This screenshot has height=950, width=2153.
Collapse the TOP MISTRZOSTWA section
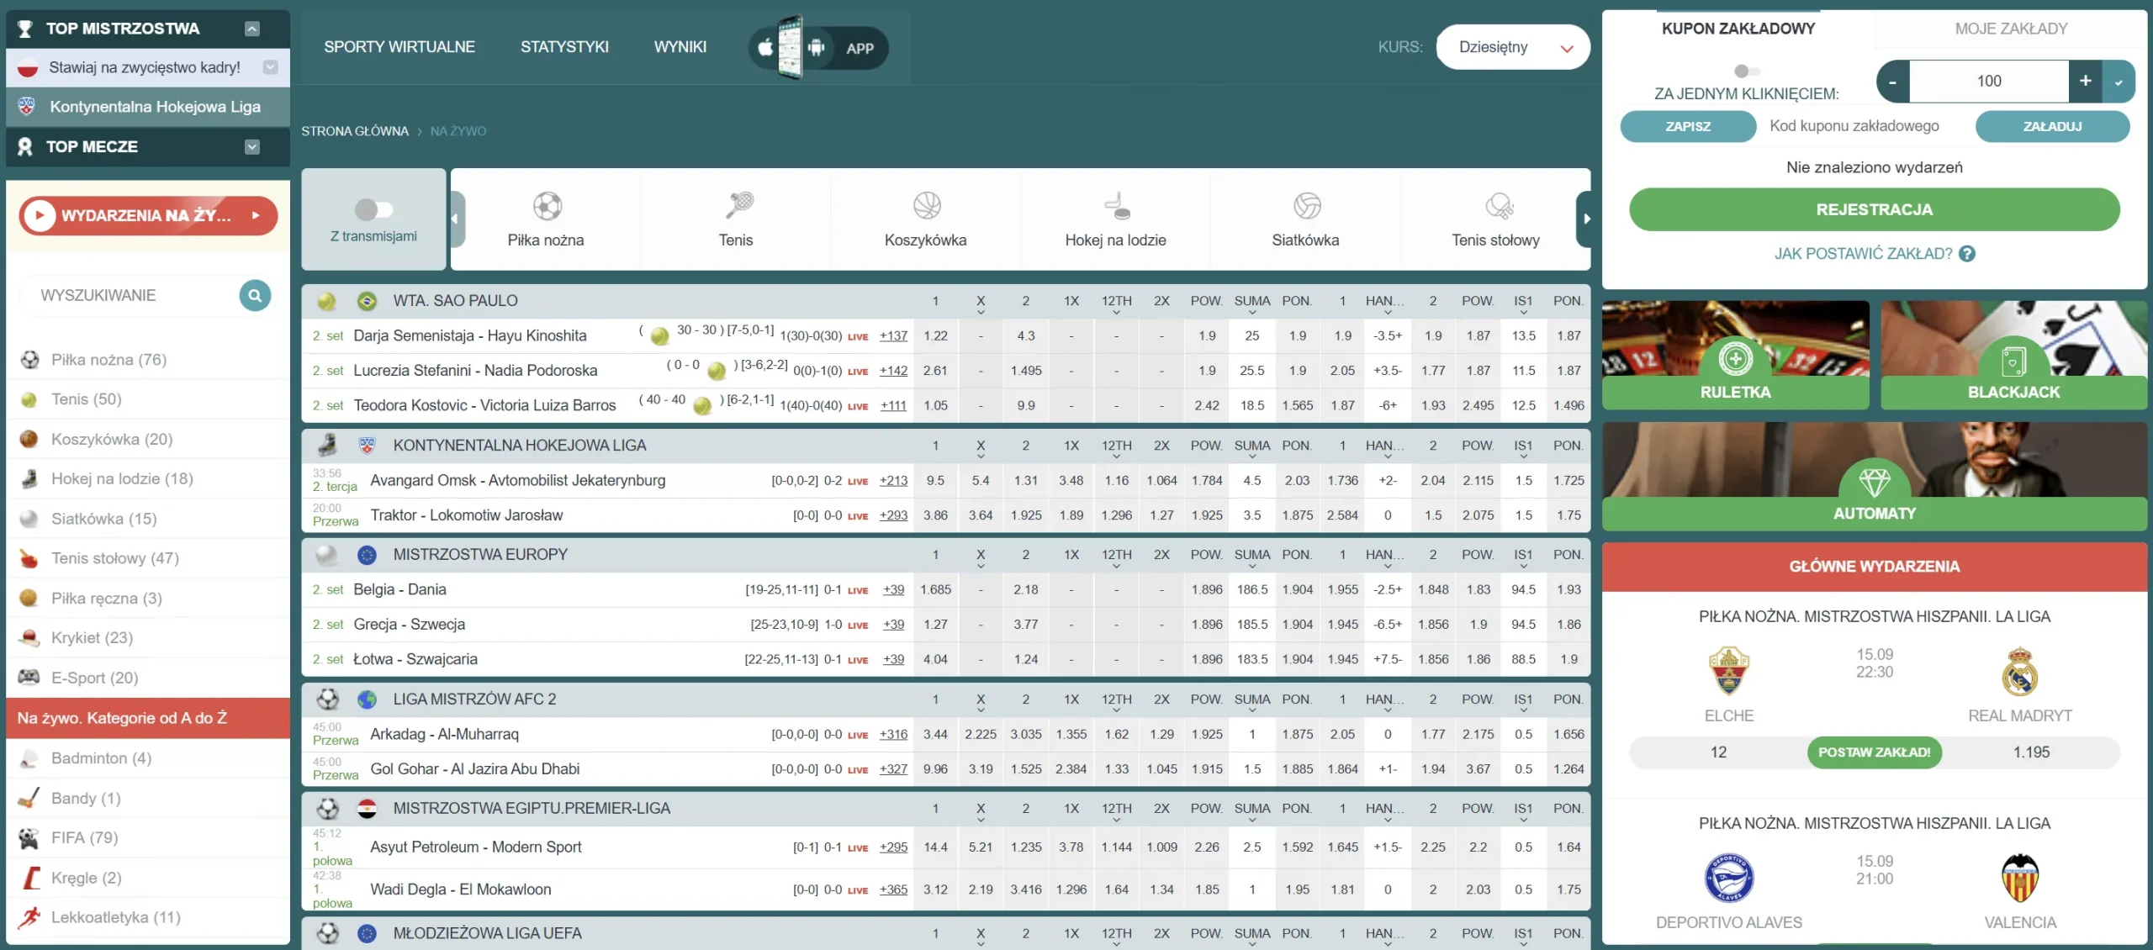point(251,29)
